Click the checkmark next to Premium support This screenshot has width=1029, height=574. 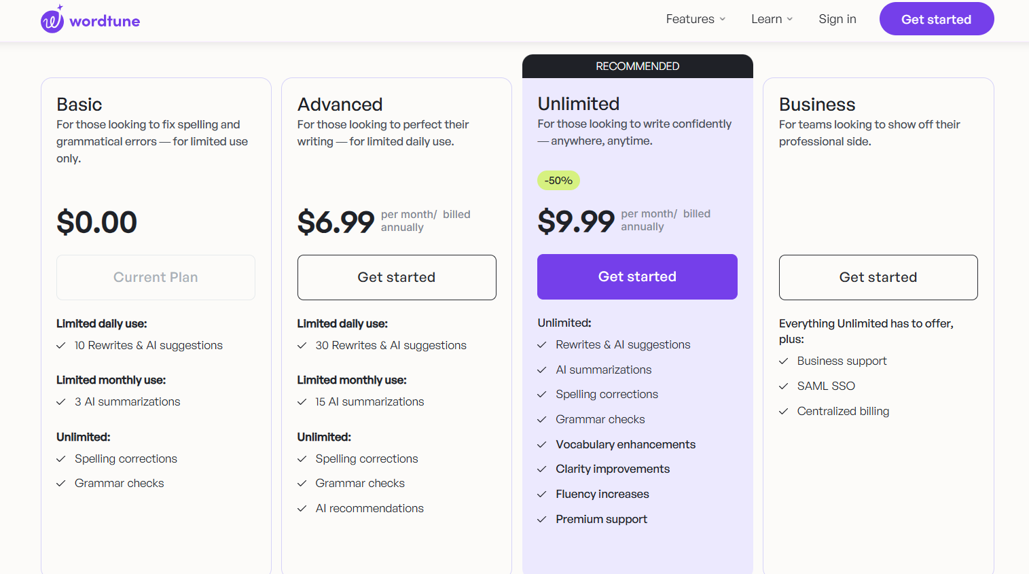coord(542,520)
